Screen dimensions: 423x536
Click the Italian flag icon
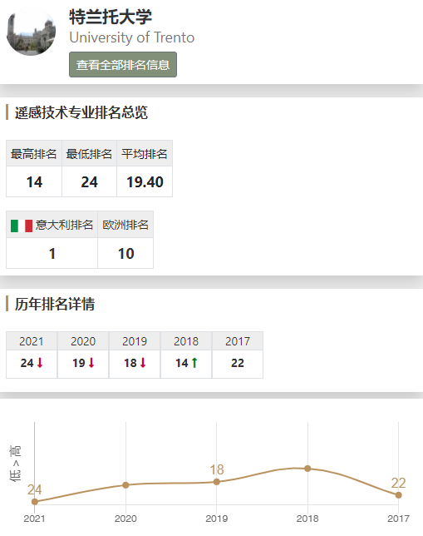[22, 226]
